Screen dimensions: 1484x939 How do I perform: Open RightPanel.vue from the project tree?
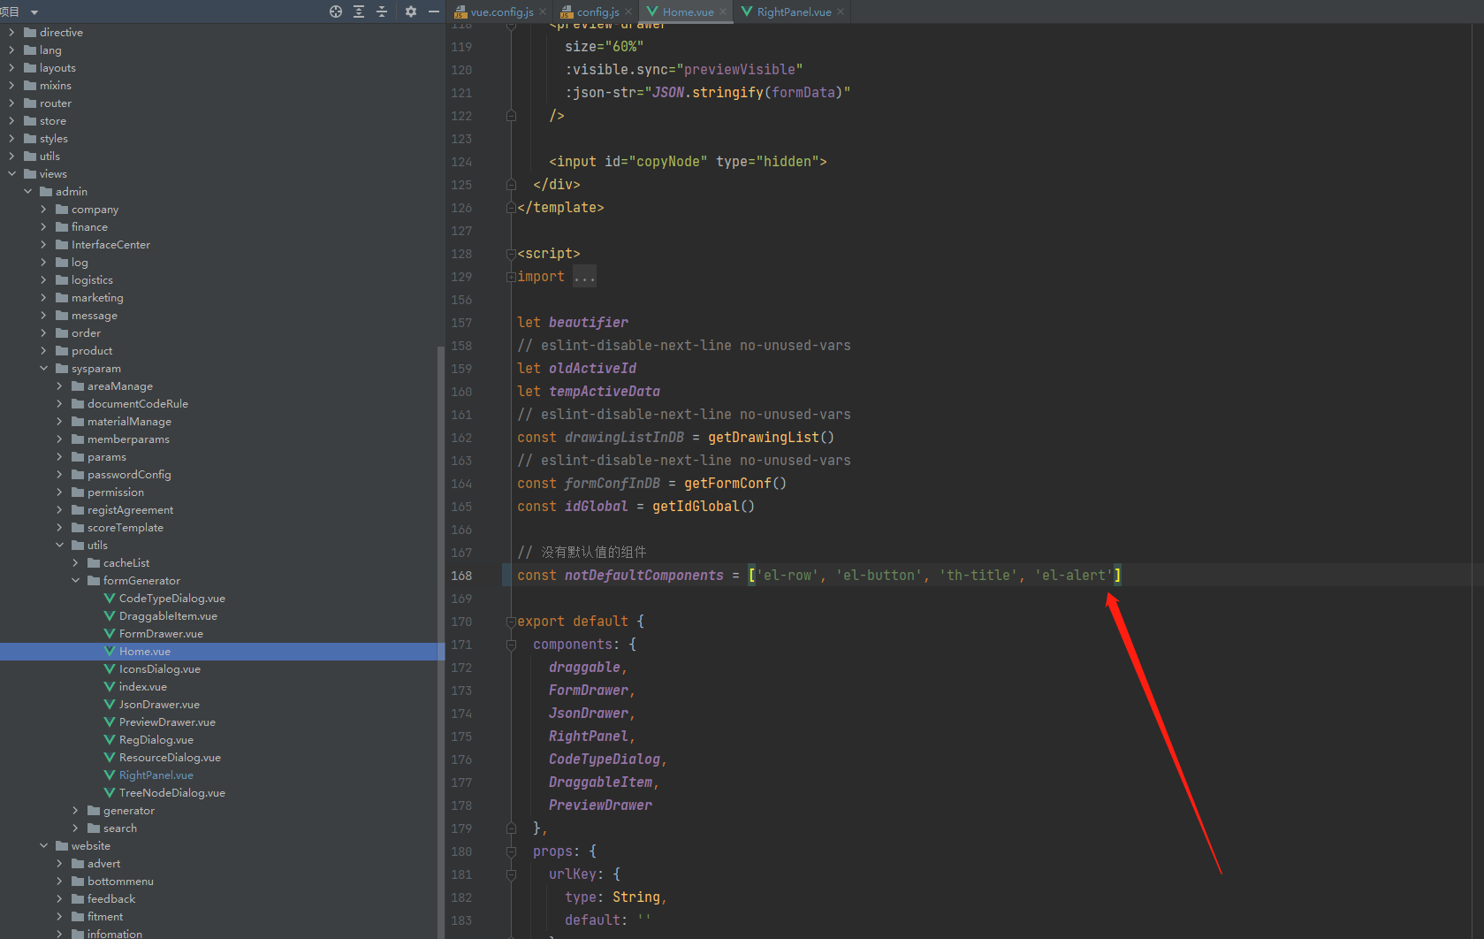pos(156,775)
